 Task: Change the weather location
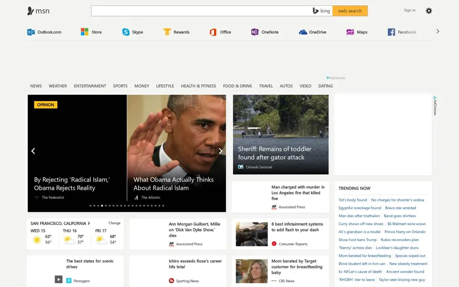click(114, 223)
